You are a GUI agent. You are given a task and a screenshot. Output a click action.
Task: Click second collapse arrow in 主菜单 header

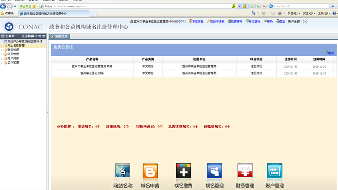point(44,36)
